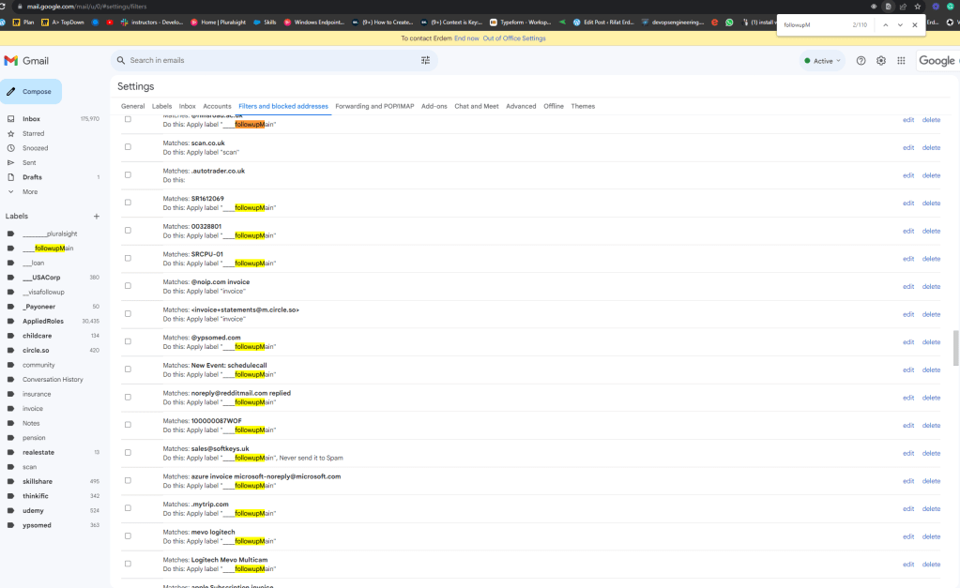Click the Compose pencil button
Image resolution: width=960 pixels, height=588 pixels.
click(x=31, y=92)
